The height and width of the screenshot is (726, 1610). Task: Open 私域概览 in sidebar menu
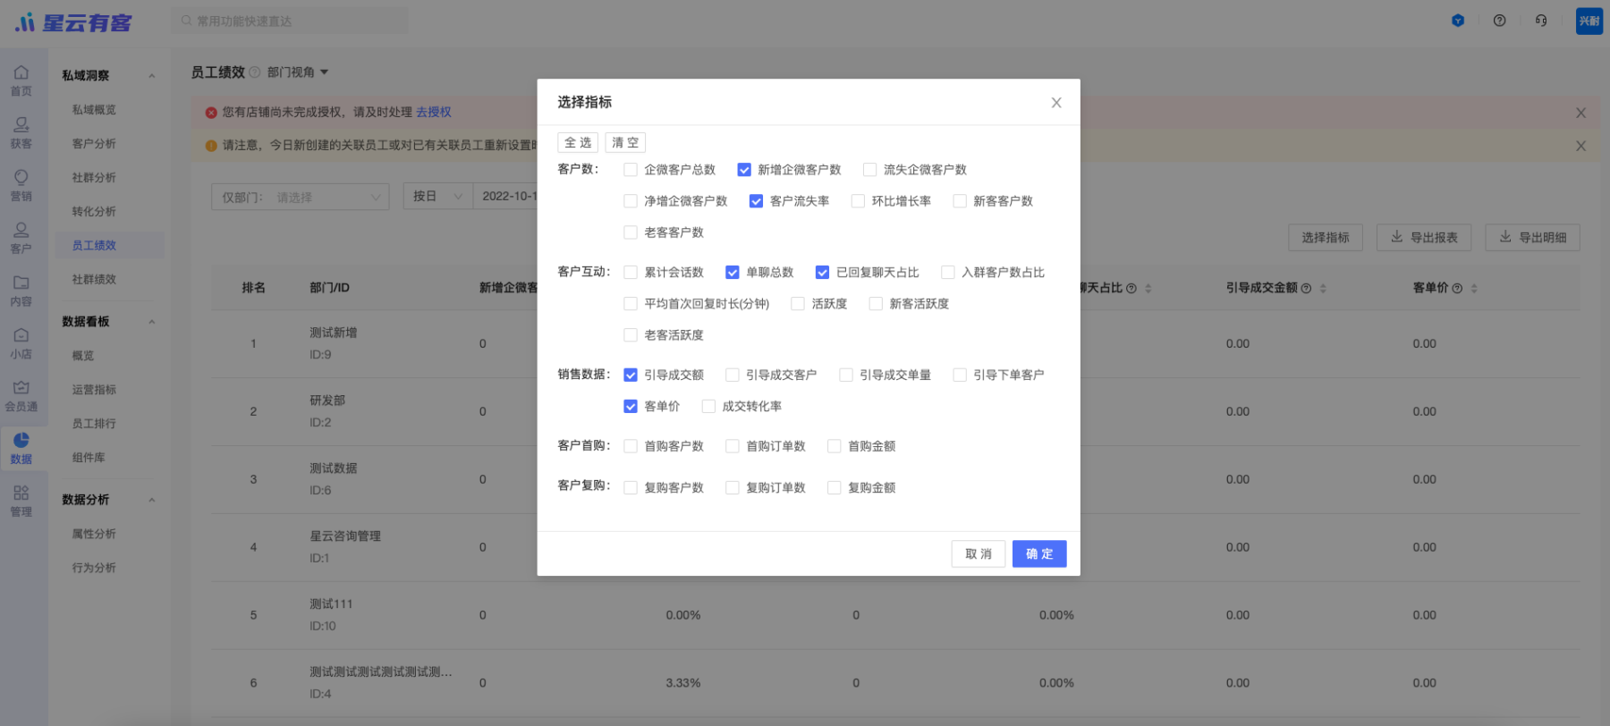[x=94, y=110]
